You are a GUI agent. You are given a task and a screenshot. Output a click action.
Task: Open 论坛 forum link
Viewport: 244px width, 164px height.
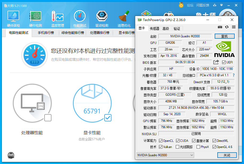(190, 5)
